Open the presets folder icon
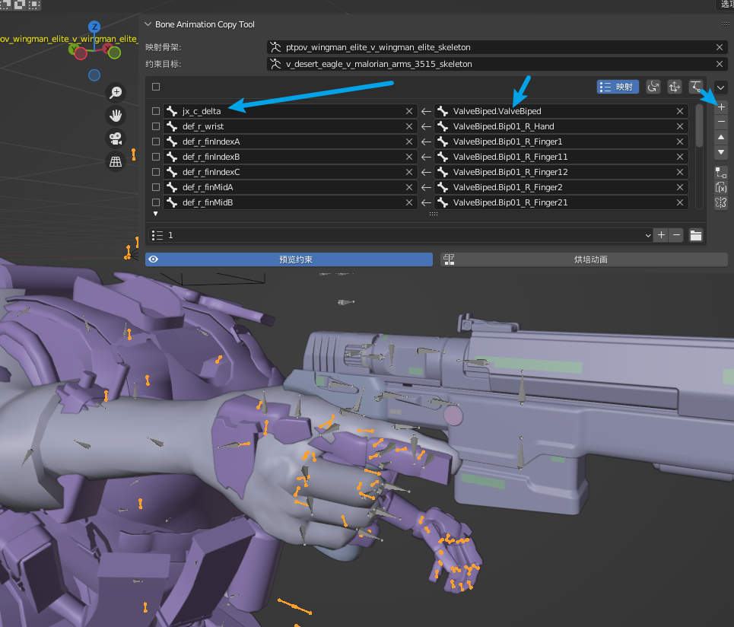The height and width of the screenshot is (627, 734). (x=696, y=236)
